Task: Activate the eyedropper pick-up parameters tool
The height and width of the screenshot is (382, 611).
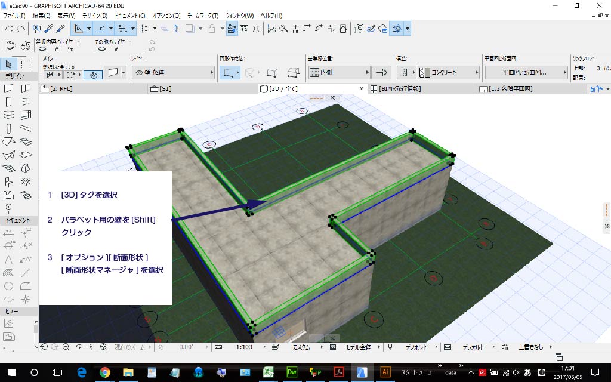Action: pyautogui.click(x=49, y=29)
